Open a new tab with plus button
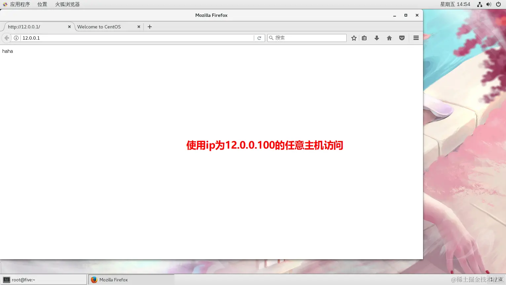Image resolution: width=506 pixels, height=285 pixels. click(150, 27)
